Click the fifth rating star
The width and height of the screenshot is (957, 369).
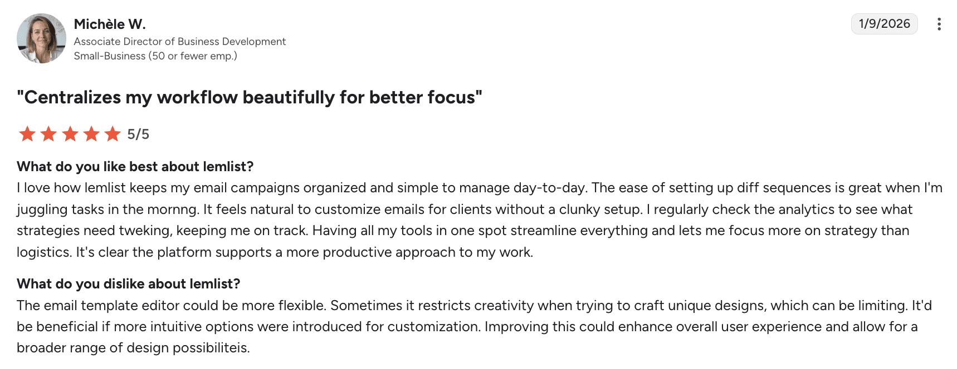tap(113, 134)
